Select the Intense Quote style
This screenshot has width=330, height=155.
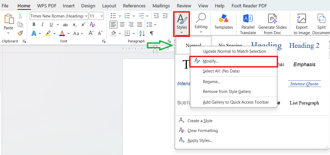pos(304,84)
